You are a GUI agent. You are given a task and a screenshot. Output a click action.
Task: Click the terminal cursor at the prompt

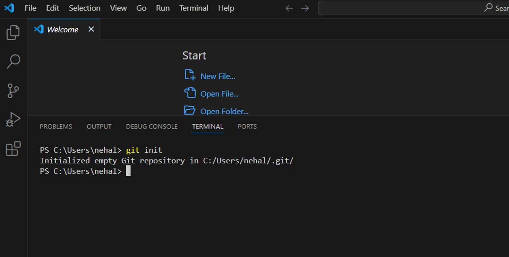tap(128, 171)
